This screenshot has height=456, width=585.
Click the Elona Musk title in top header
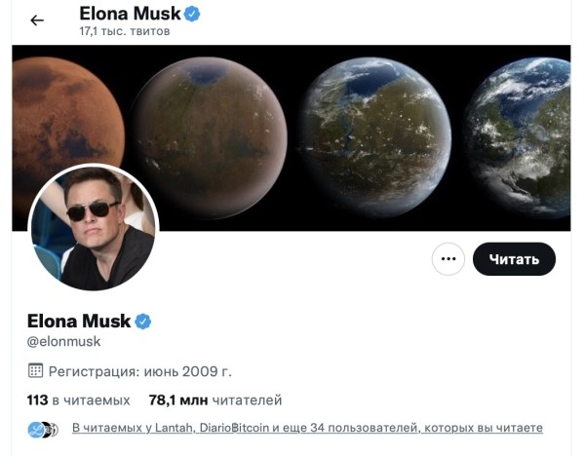[130, 14]
